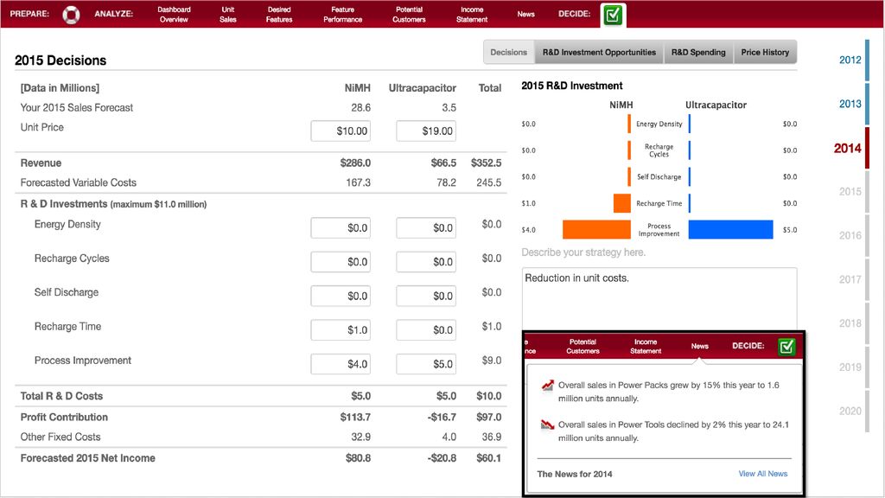Image resolution: width=885 pixels, height=498 pixels.
Task: Select year 2019 in timeline
Action: pyautogui.click(x=850, y=367)
